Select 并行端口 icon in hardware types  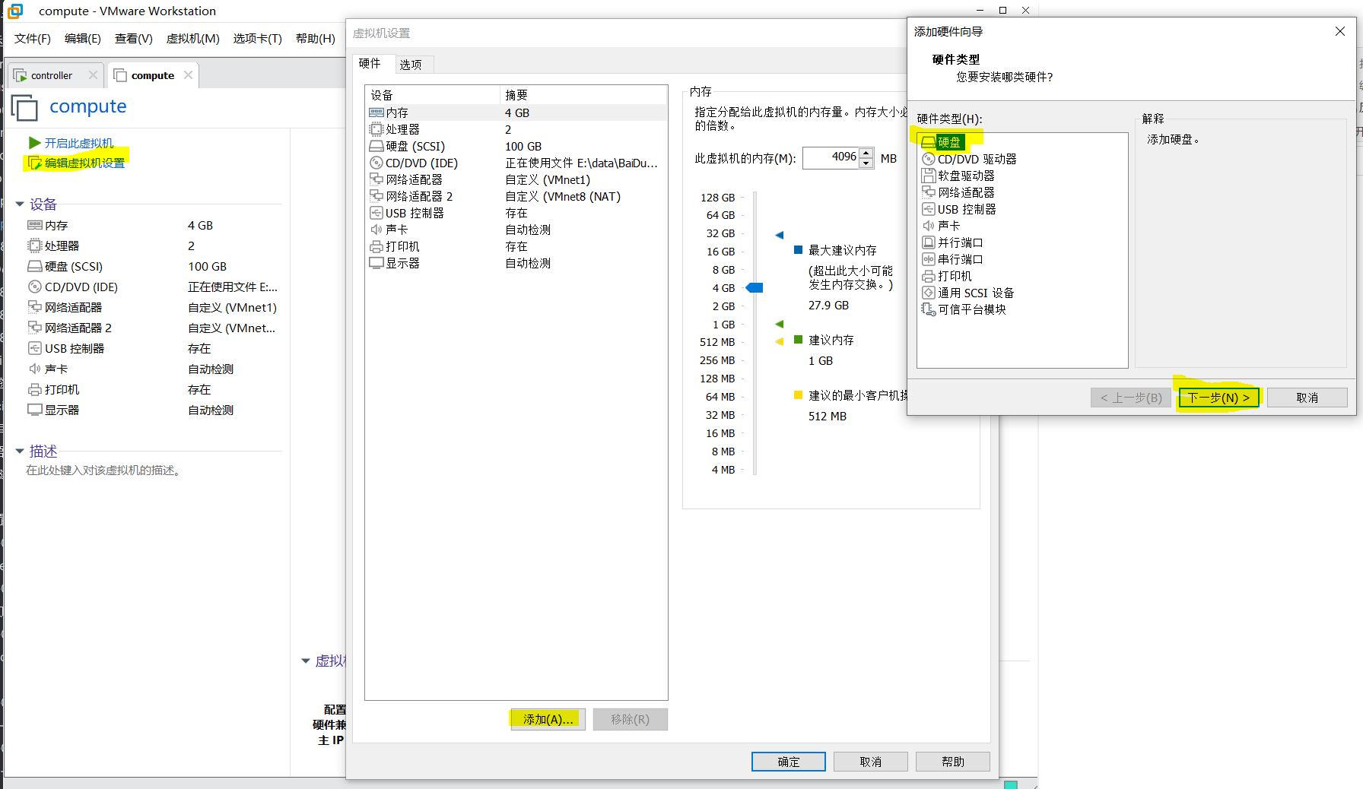point(928,242)
